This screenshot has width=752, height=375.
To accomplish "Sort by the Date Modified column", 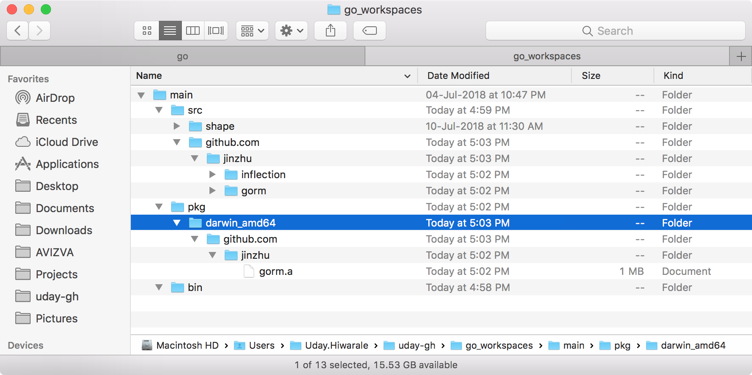I will coord(495,76).
